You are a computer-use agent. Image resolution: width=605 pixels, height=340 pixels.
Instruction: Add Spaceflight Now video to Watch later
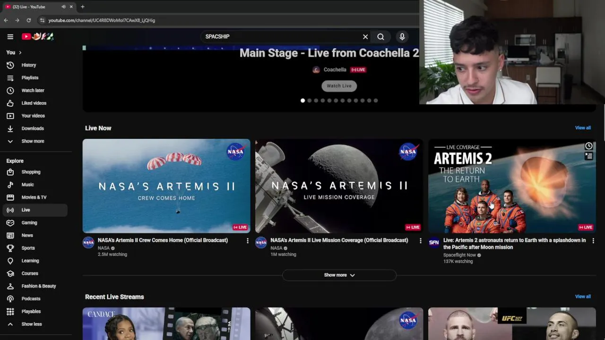click(x=588, y=146)
